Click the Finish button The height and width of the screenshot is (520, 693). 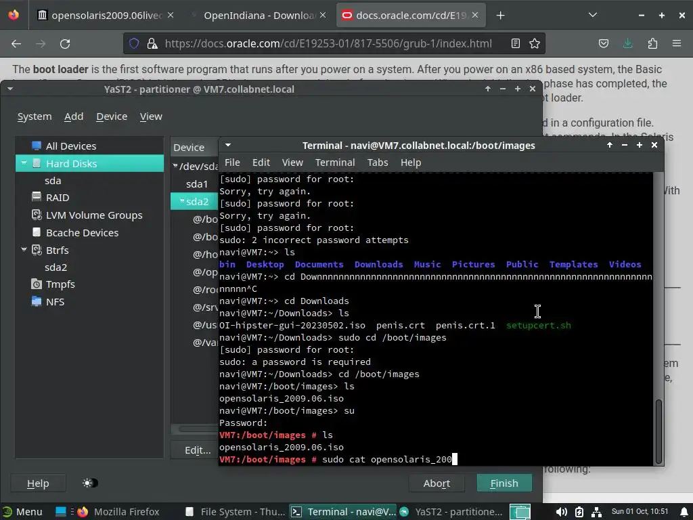click(504, 483)
